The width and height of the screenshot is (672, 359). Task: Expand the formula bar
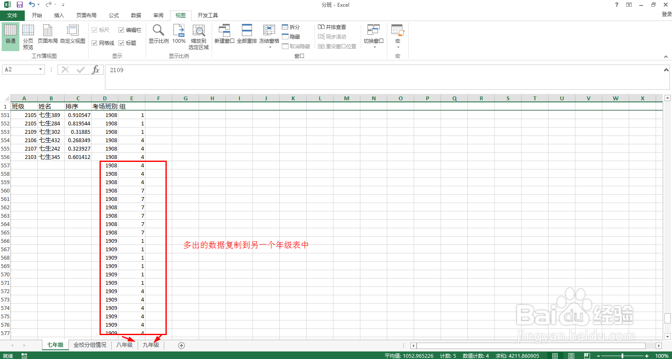[666, 70]
